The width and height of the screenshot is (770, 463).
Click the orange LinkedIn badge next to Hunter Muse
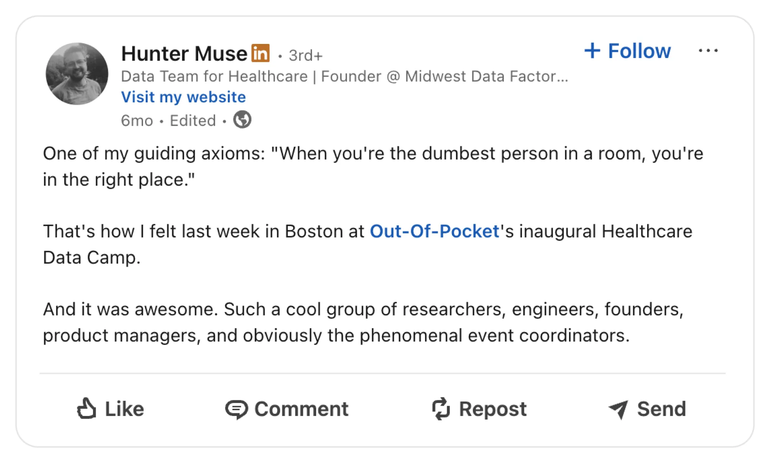coord(261,53)
